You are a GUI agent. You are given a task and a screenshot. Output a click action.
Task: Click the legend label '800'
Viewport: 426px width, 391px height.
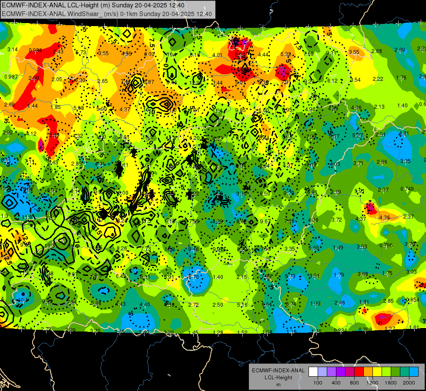(354, 383)
